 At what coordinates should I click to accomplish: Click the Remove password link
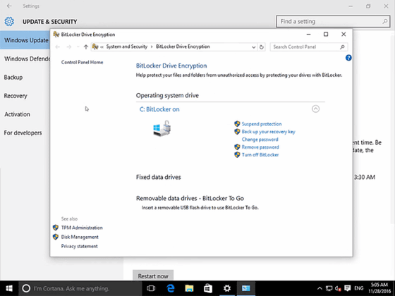(260, 147)
